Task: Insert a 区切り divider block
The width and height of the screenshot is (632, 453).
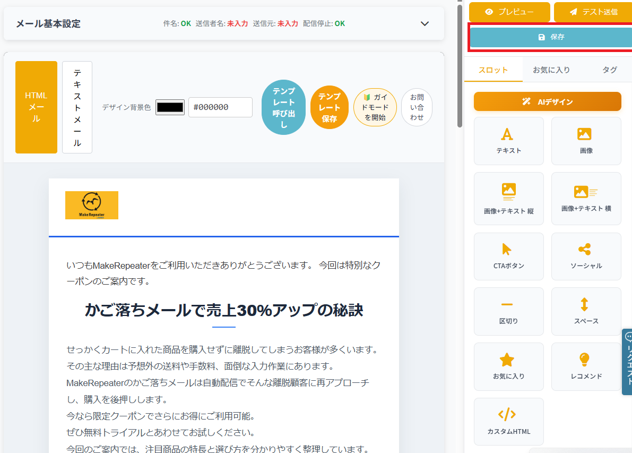Action: point(508,311)
